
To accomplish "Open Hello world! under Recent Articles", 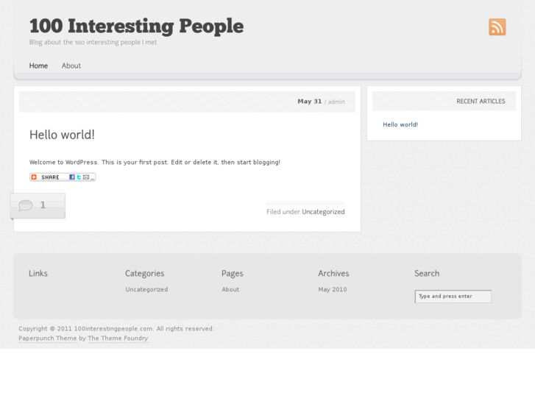I will click(x=400, y=124).
